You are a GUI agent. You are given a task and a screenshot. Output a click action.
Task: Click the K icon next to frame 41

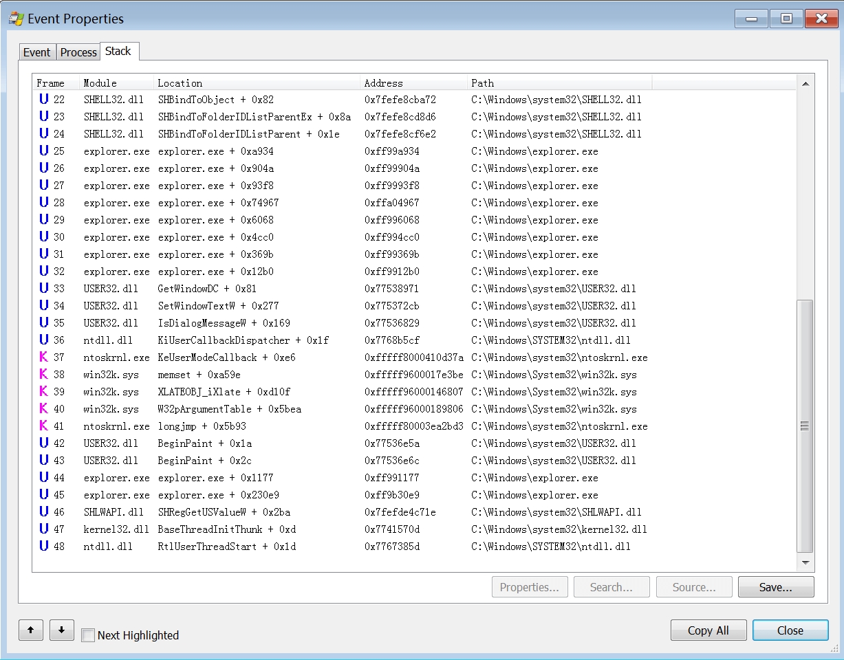pyautogui.click(x=43, y=426)
